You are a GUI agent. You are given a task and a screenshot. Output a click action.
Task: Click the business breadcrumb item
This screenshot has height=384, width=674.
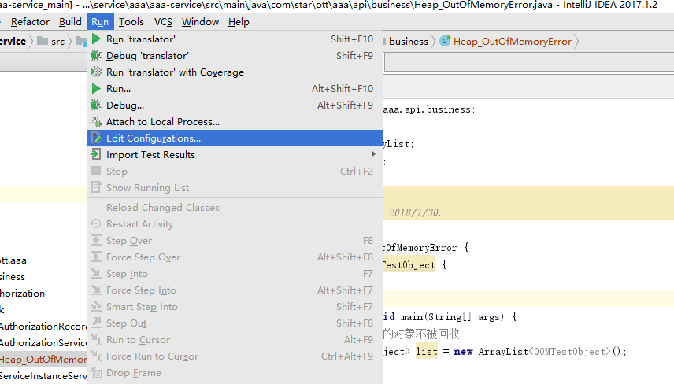[409, 41]
